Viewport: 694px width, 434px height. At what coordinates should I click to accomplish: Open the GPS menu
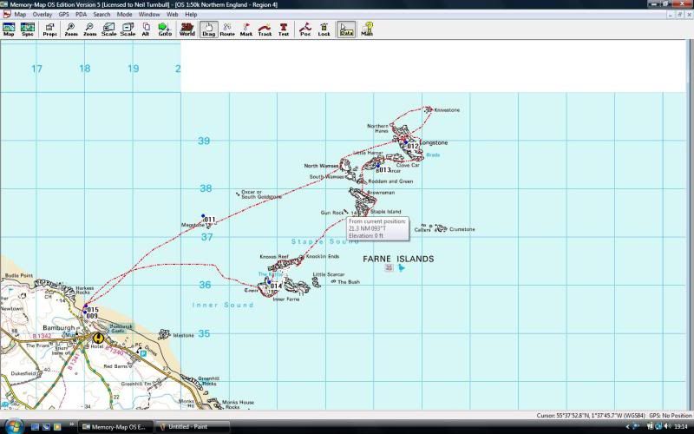[64, 15]
